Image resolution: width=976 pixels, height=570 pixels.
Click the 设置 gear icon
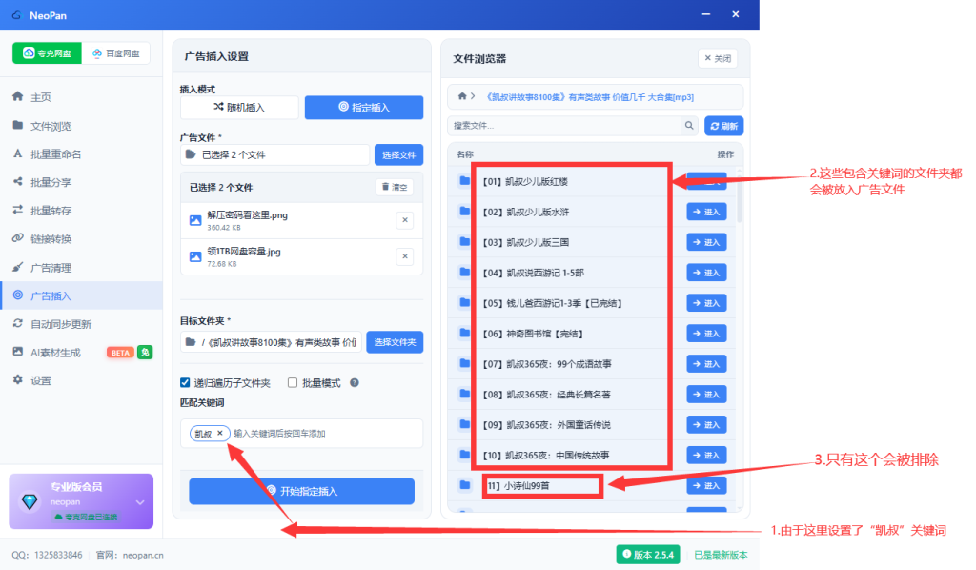click(17, 379)
